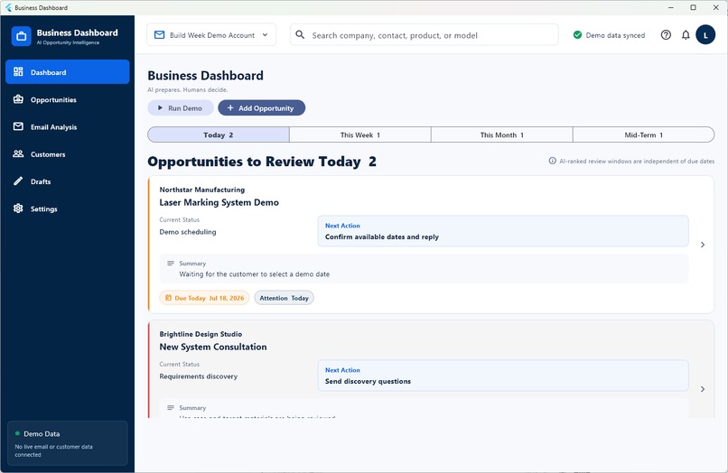The width and height of the screenshot is (728, 473).
Task: Click AI-ranked review windows note
Action: point(637,161)
